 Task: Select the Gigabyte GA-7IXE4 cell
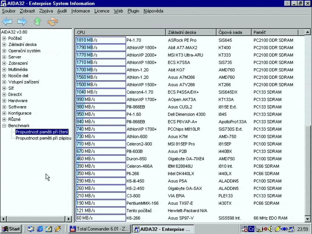[x=186, y=159]
